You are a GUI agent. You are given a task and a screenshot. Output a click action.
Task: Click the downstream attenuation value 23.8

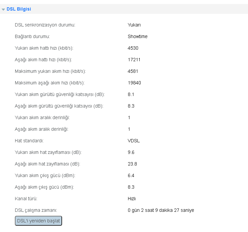[x=132, y=164]
